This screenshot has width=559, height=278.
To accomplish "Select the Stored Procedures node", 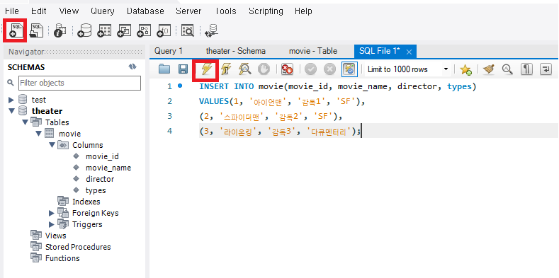I will coord(78,247).
